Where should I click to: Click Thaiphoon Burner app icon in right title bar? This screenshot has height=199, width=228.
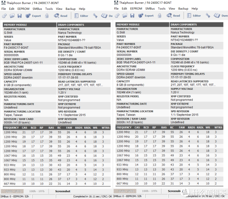point(116,3)
